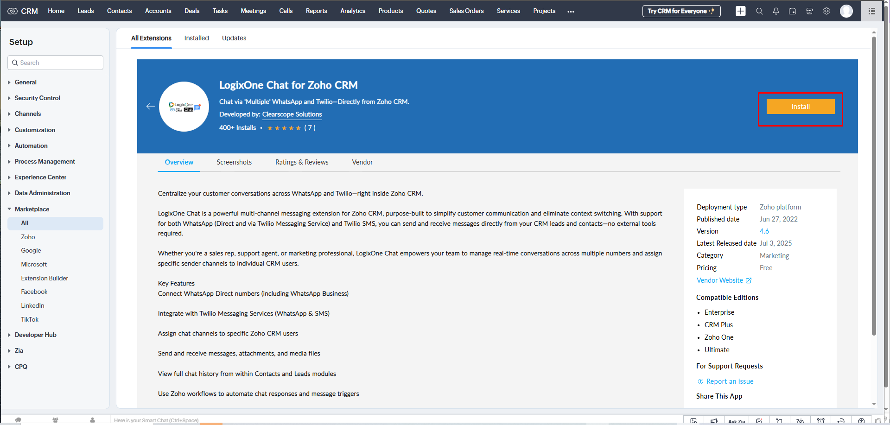Select TikTok under Marketplace
This screenshot has width=890, height=425.
[30, 319]
